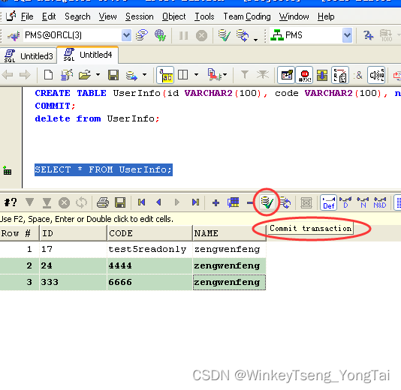
Task: Click the stop execution icon in main toolbar
Action: tap(201, 35)
